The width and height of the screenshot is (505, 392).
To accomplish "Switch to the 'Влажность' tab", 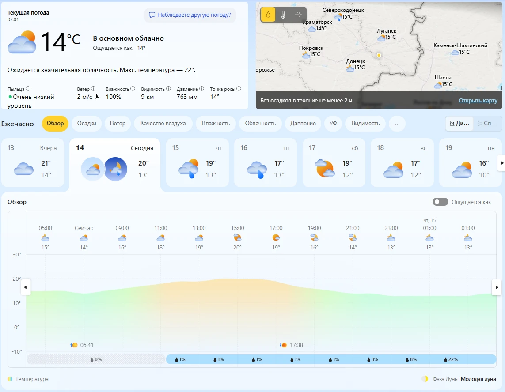I will click(216, 124).
